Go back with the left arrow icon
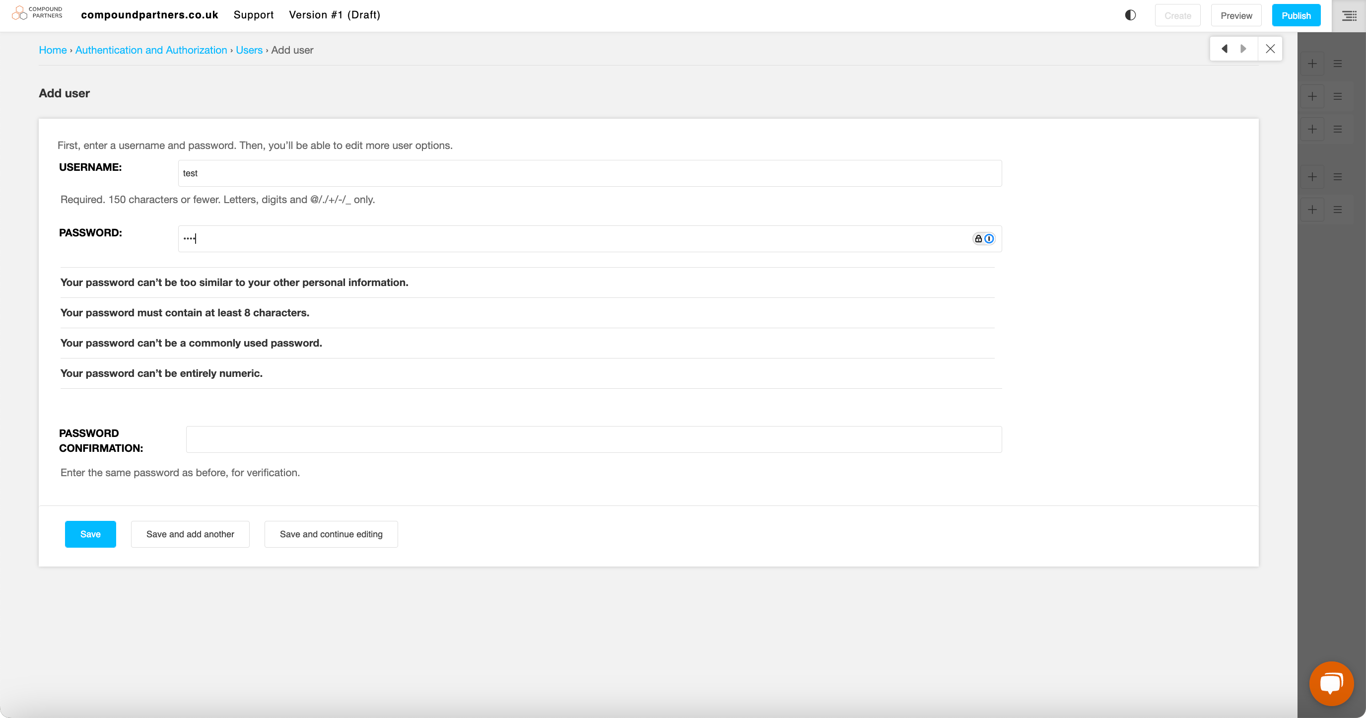 point(1224,49)
